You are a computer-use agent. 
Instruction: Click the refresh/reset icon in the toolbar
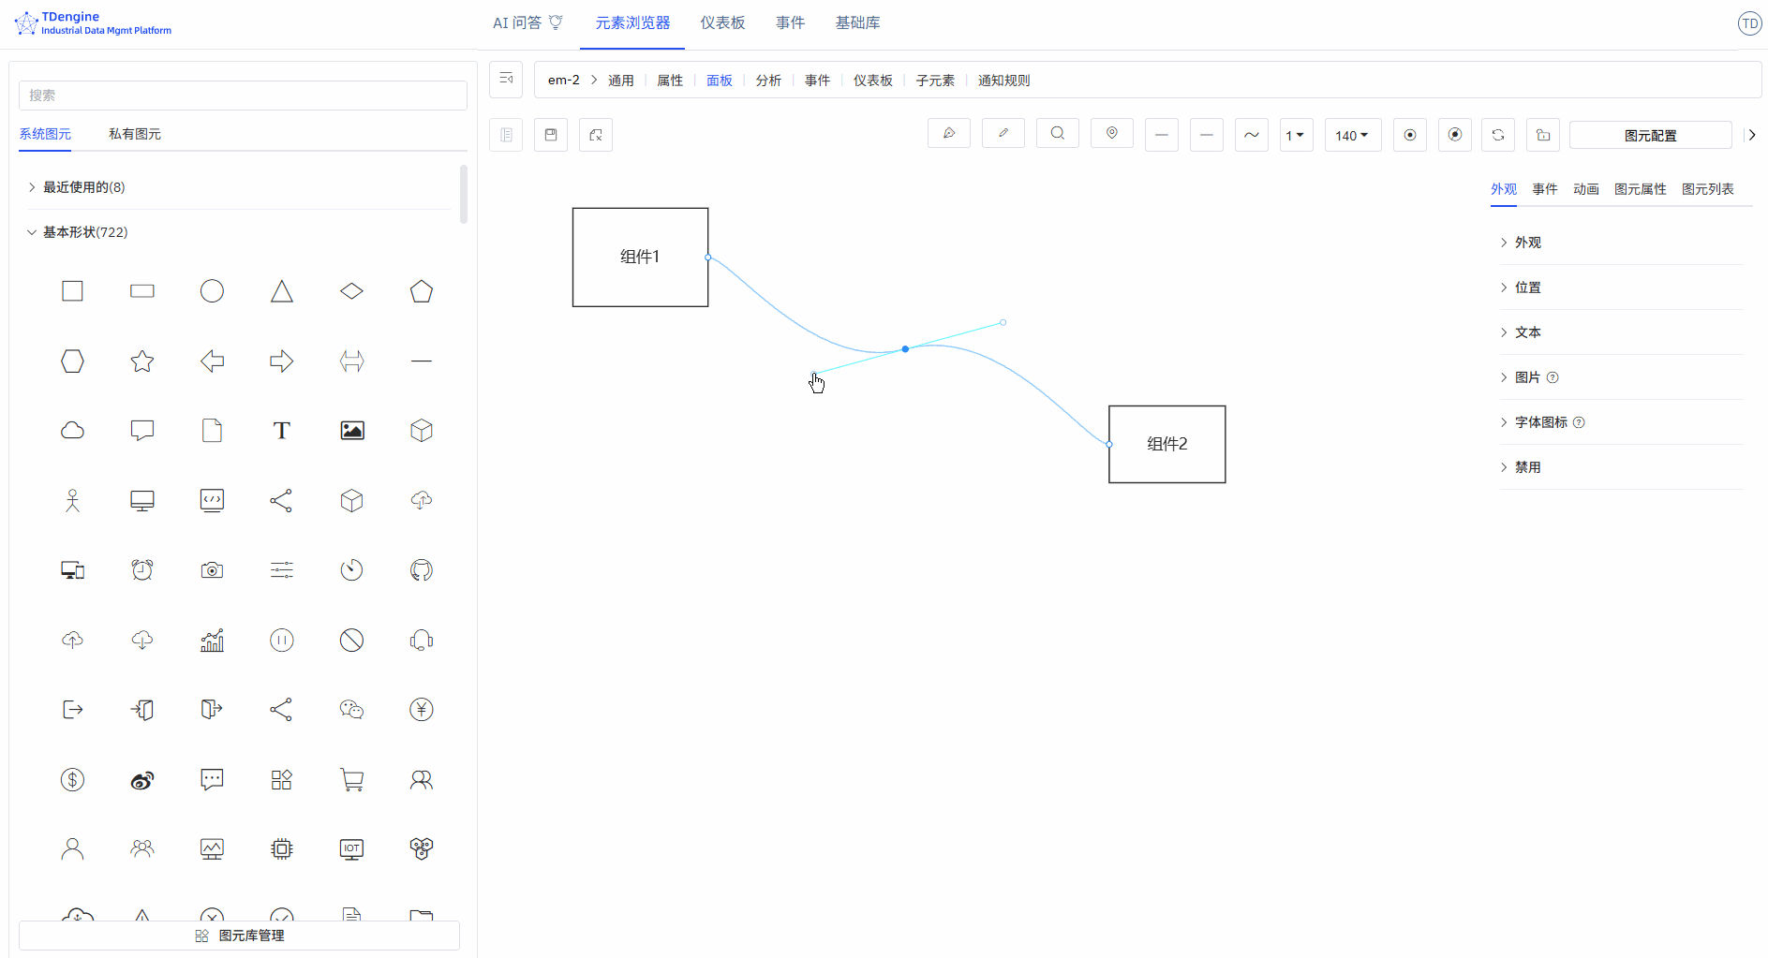pos(1498,134)
